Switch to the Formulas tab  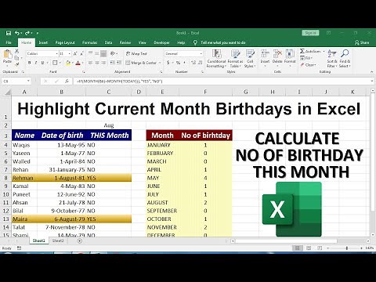[89, 42]
